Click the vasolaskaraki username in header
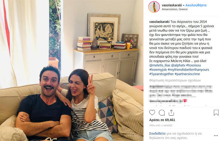Screen dimensions: 220x141 pos(172,5)
